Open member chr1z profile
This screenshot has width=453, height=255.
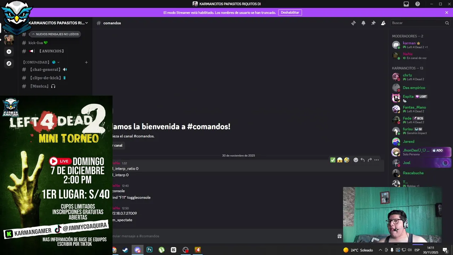420,77
